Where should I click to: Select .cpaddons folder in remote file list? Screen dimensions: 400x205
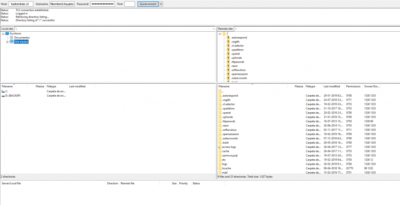click(x=228, y=108)
